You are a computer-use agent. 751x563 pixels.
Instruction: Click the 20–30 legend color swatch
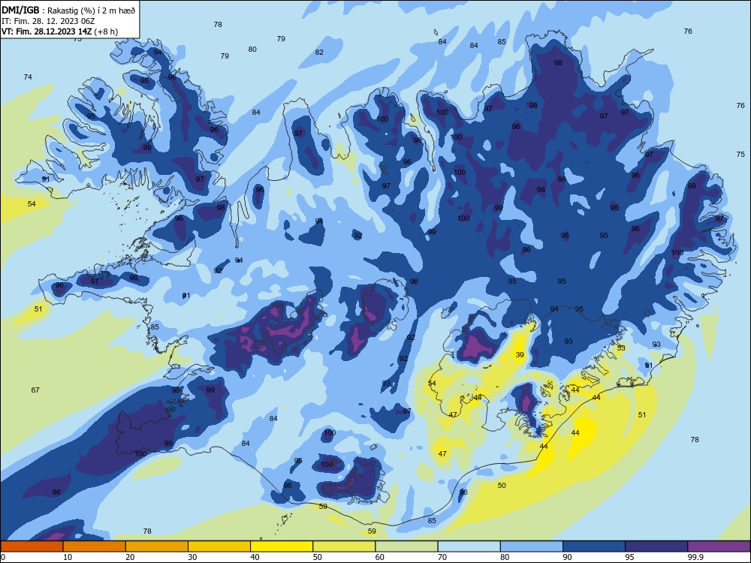(x=157, y=546)
